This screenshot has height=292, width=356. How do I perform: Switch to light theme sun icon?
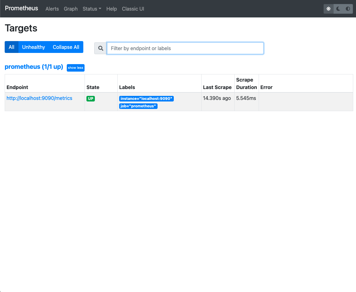click(x=329, y=9)
